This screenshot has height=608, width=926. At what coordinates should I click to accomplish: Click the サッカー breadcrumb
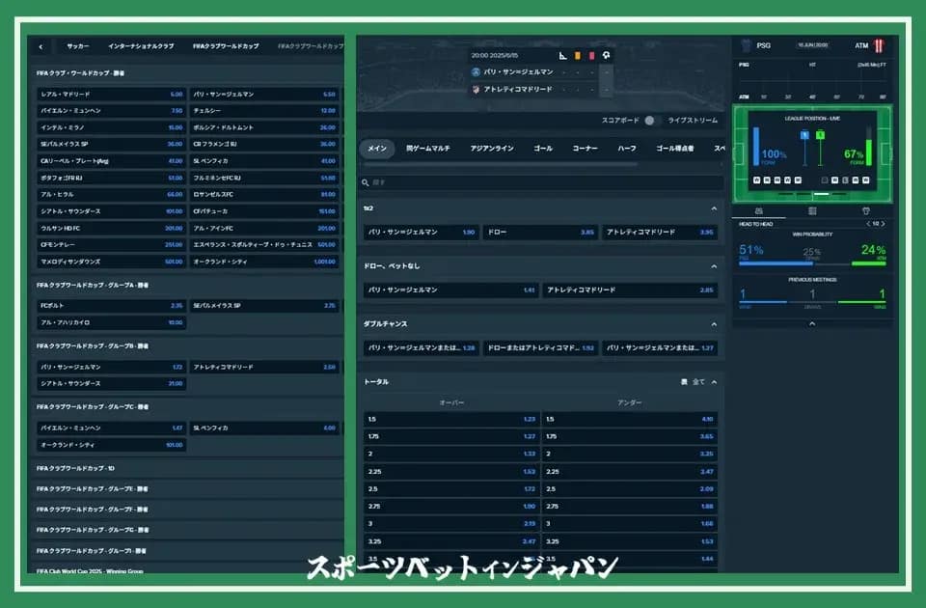point(78,46)
